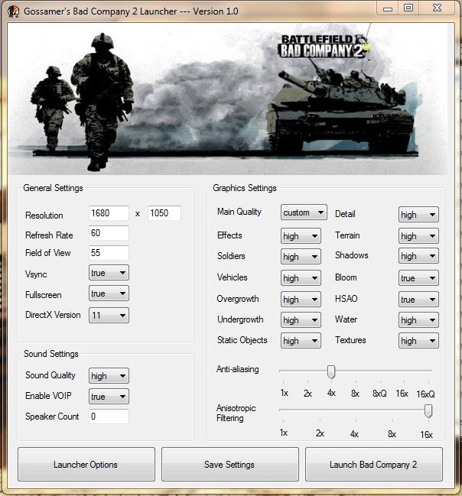
Task: Open the Detail quality dropdown
Action: pos(418,215)
